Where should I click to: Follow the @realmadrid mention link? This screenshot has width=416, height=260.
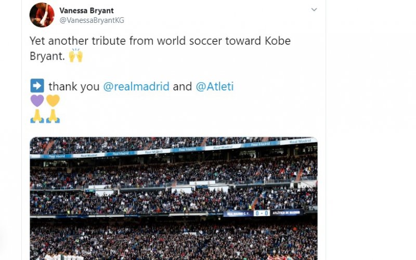(136, 86)
